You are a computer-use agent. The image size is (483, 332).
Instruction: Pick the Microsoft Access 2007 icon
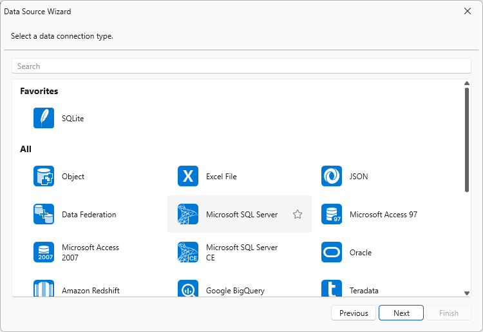click(x=44, y=252)
